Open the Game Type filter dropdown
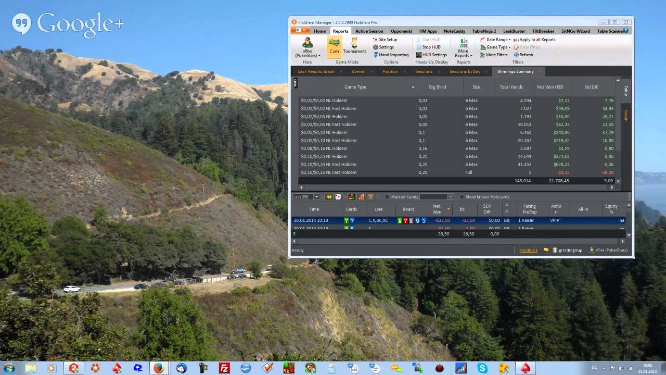 tap(495, 47)
